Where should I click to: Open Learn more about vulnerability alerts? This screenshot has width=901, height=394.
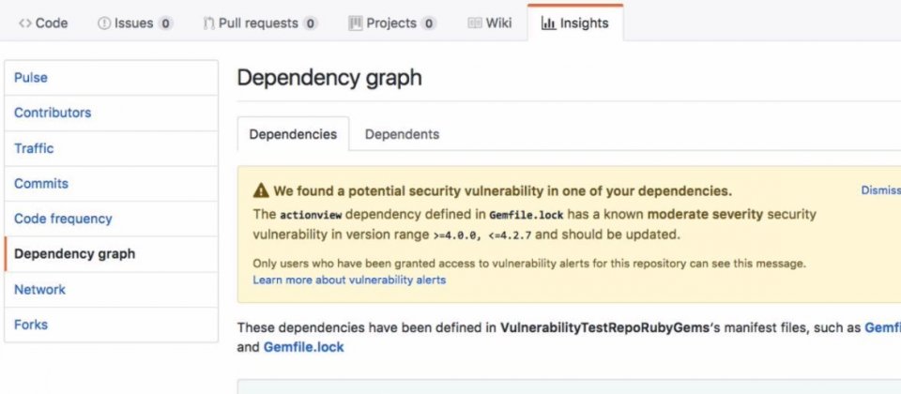click(x=349, y=280)
